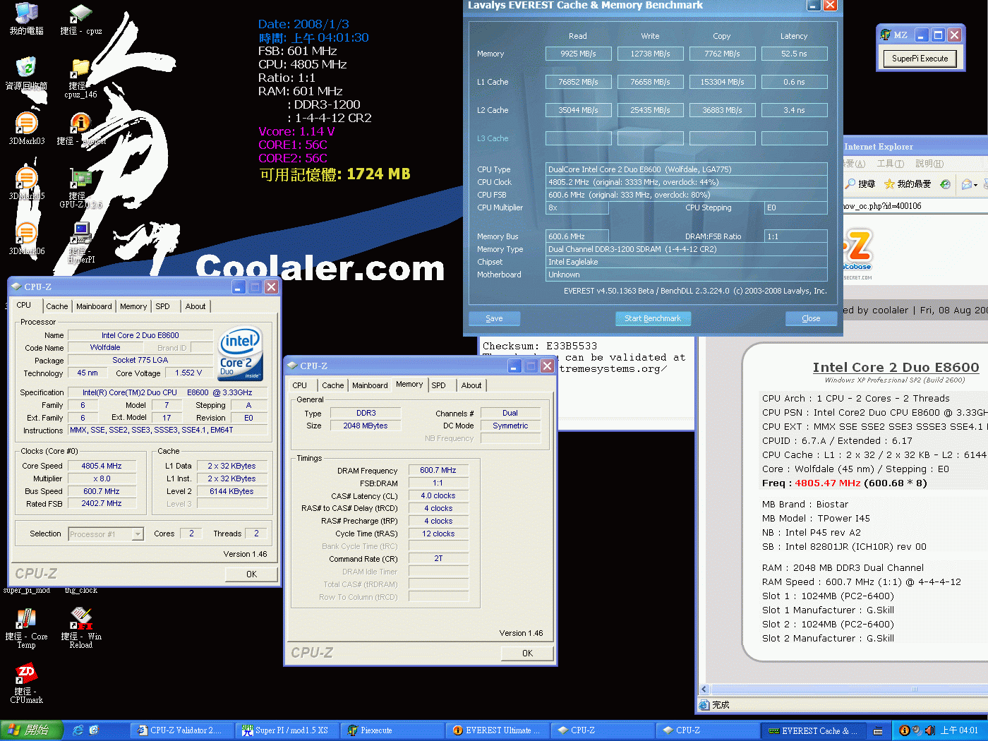988x741 pixels.
Task: Open About tab in CPU-Z processor window
Action: pyautogui.click(x=195, y=306)
